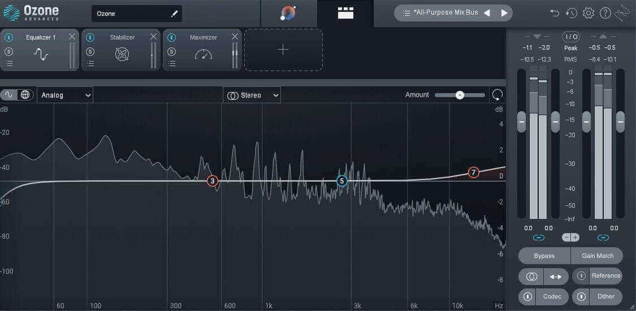Solo the Maximizer module
Image resolution: width=636 pixels, height=311 pixels.
pos(172,51)
